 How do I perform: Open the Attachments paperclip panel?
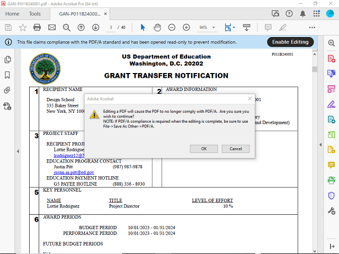pos(7,90)
